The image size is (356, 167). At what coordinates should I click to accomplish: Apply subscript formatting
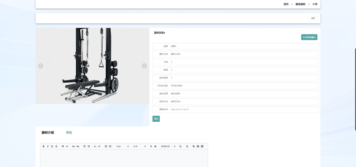coord(95,146)
